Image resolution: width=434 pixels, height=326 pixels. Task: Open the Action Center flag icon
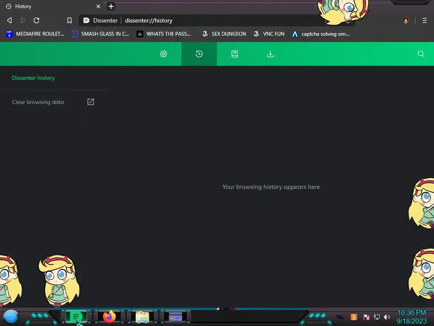[x=367, y=317]
